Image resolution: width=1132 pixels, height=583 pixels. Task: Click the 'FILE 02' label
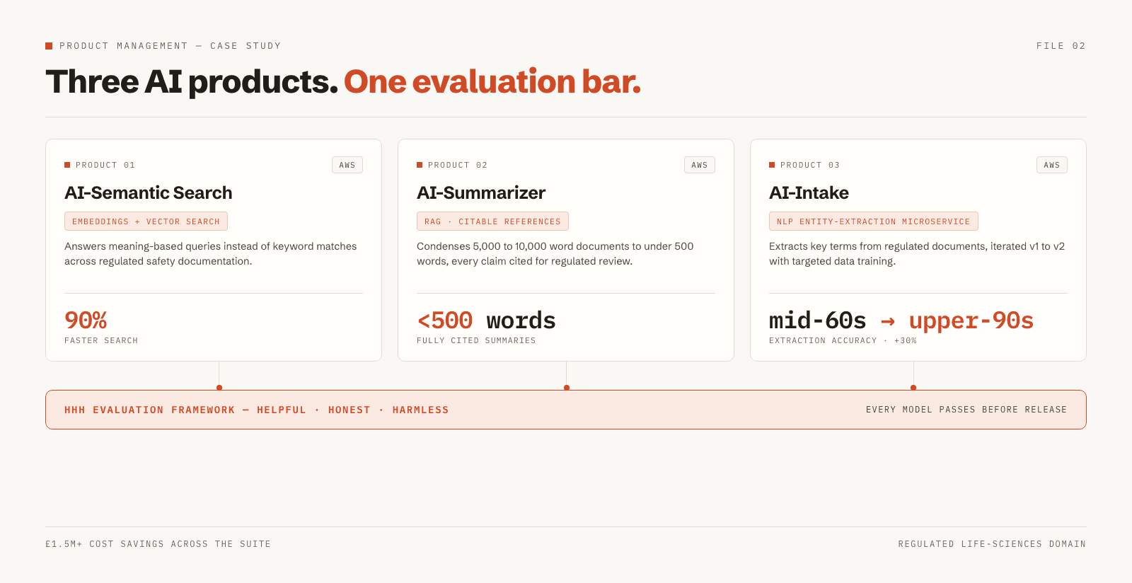[x=1061, y=46]
